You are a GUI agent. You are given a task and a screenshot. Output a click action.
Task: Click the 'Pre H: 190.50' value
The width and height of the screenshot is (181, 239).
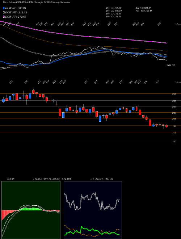pyautogui.click(x=114, y=11)
